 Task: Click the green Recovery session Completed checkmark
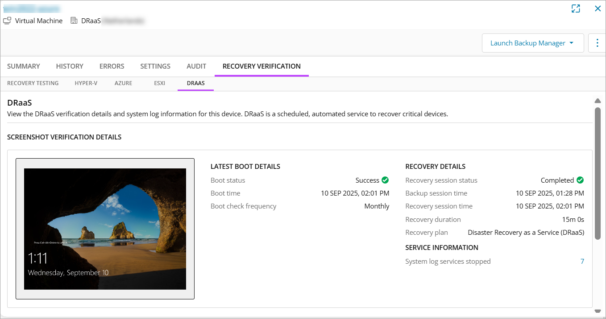pos(580,180)
